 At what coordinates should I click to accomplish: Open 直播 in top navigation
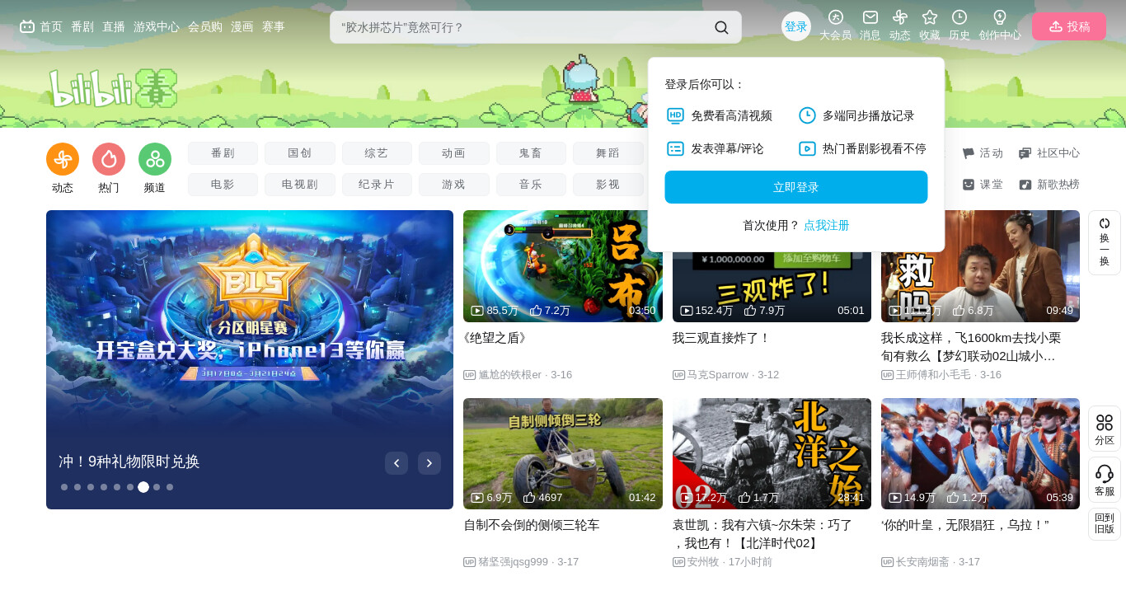pyautogui.click(x=114, y=26)
